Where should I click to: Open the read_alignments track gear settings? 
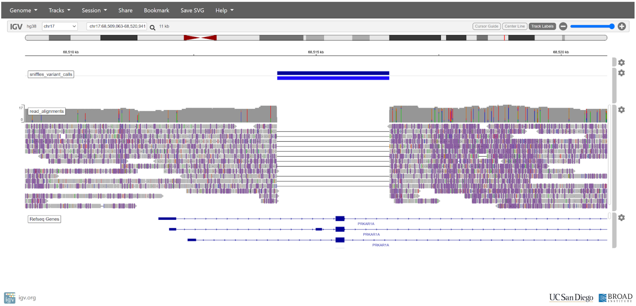point(621,110)
